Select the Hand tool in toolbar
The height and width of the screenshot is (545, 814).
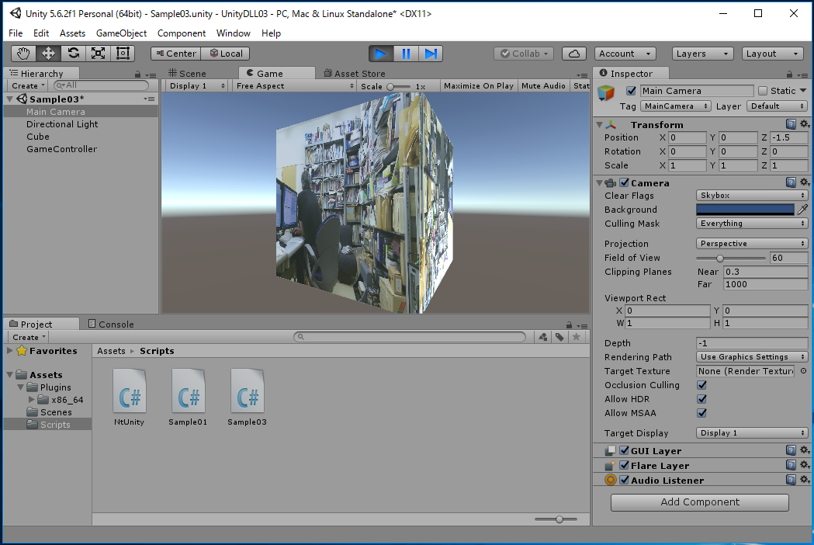(x=23, y=54)
